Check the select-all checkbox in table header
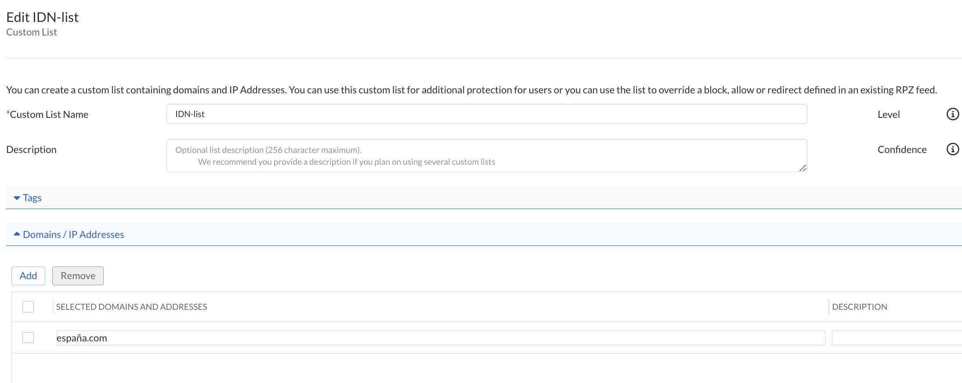The height and width of the screenshot is (383, 962). [28, 307]
